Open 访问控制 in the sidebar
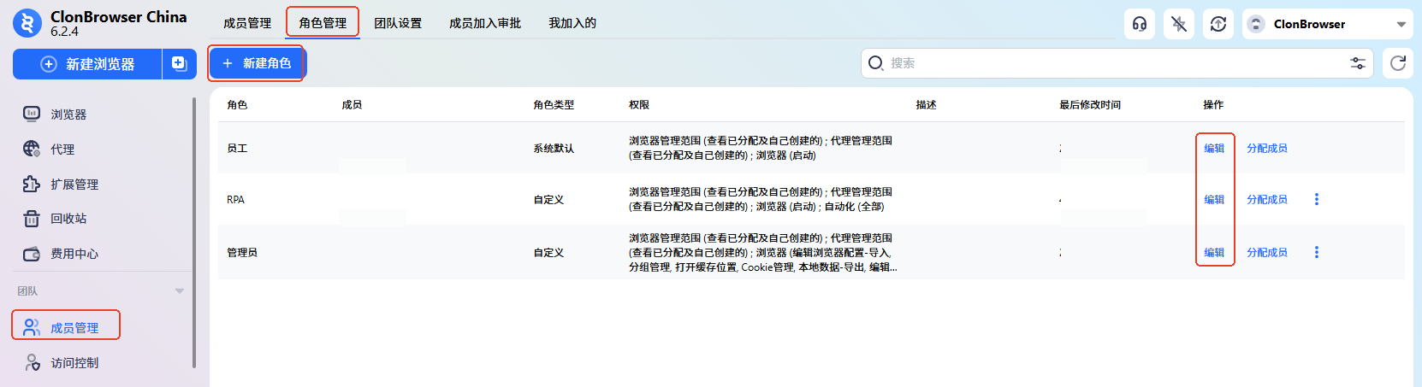This screenshot has height=387, width=1422. [74, 363]
